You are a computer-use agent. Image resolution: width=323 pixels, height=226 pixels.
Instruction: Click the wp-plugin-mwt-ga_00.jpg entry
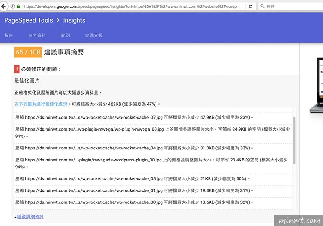[152, 132]
